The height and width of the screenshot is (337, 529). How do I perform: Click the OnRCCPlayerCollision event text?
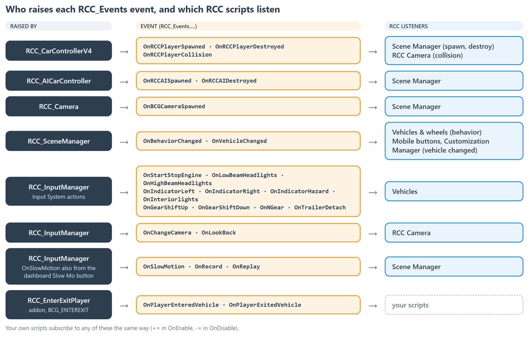click(x=178, y=55)
